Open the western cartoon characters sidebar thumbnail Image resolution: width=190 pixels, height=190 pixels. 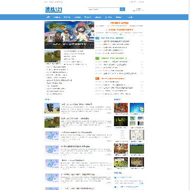pos(121,148)
